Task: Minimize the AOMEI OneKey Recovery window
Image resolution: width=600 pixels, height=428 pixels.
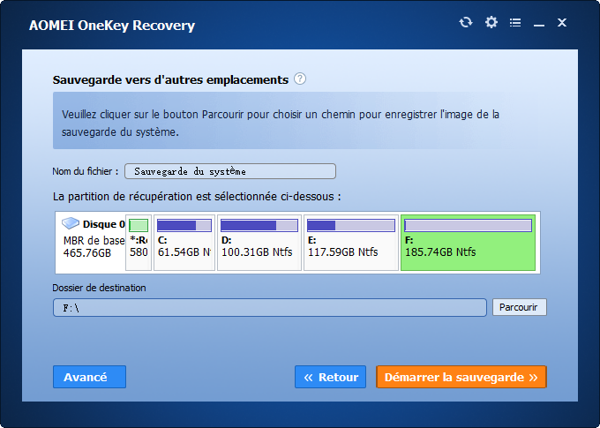Action: pyautogui.click(x=539, y=26)
